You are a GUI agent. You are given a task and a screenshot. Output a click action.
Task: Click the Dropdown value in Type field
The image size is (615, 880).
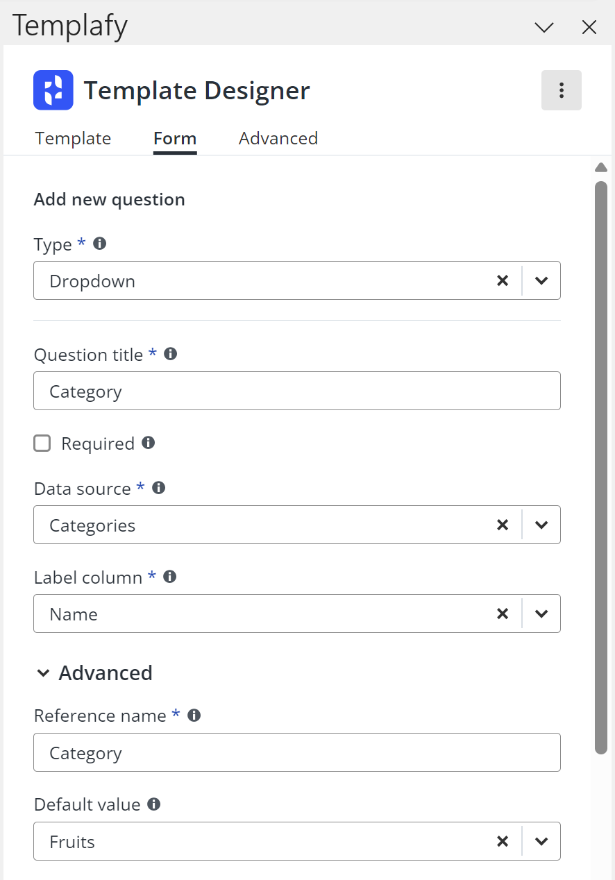click(92, 281)
